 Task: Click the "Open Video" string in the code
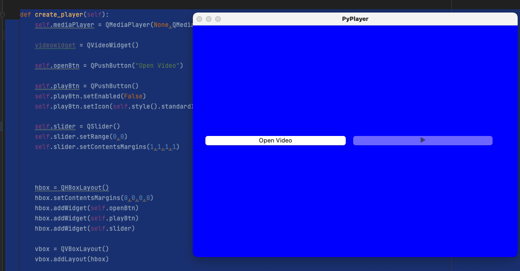tap(158, 65)
